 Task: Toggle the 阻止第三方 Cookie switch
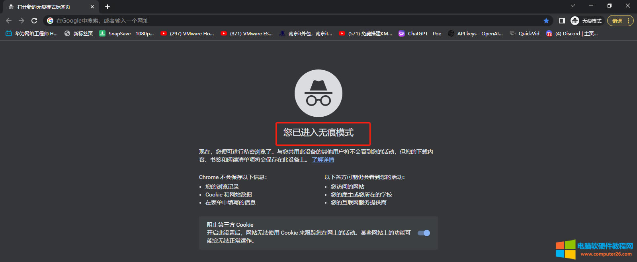424,233
